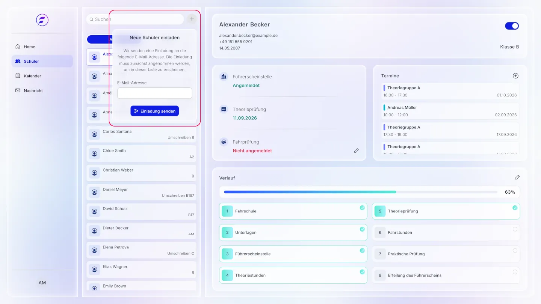Select step 3 Führerscheinstelle in Verlauf
The width and height of the screenshot is (541, 304).
(293, 254)
